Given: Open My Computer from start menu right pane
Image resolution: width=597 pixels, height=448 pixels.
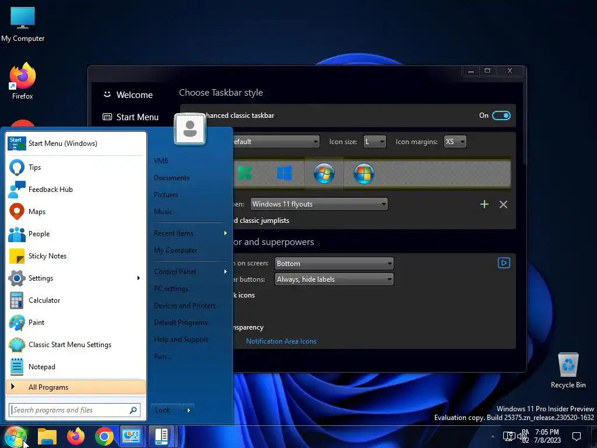Looking at the screenshot, I should pos(175,250).
